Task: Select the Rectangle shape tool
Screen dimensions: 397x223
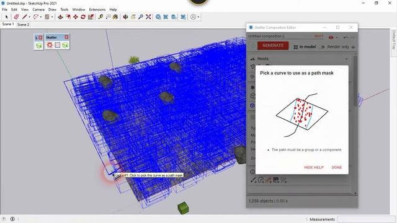Action: (47, 17)
